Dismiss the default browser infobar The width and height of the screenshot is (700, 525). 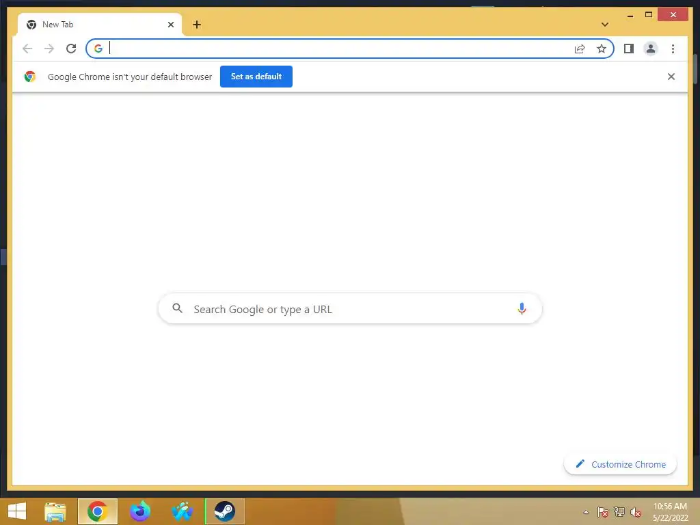point(671,77)
